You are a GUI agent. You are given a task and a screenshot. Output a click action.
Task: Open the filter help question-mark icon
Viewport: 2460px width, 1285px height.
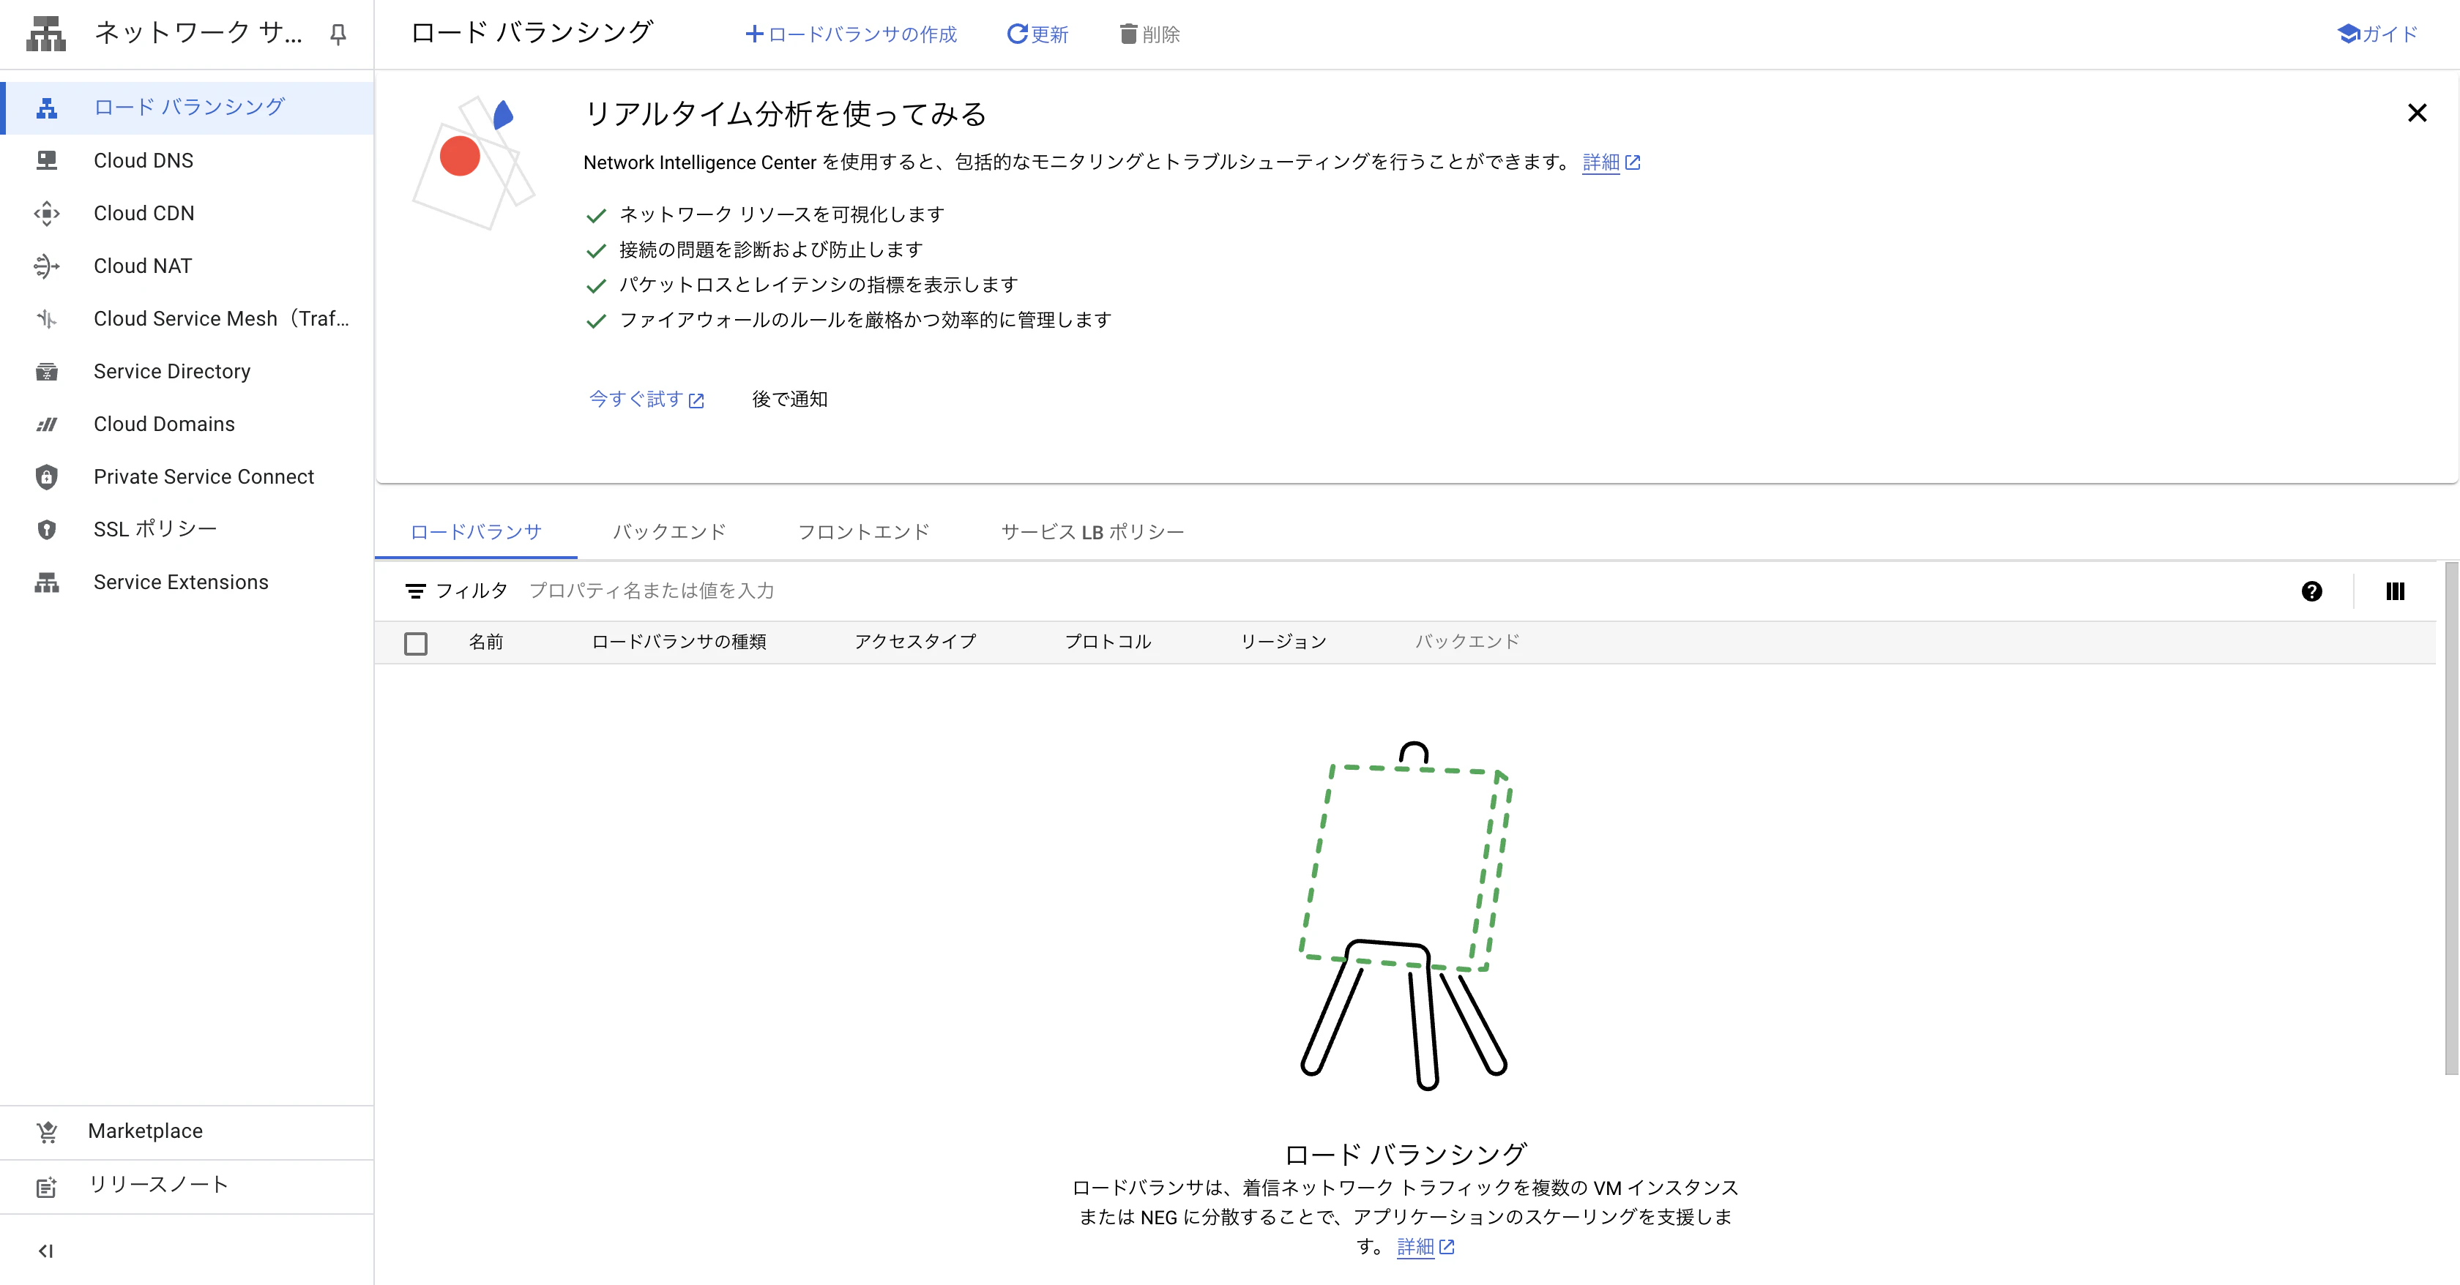(2311, 591)
